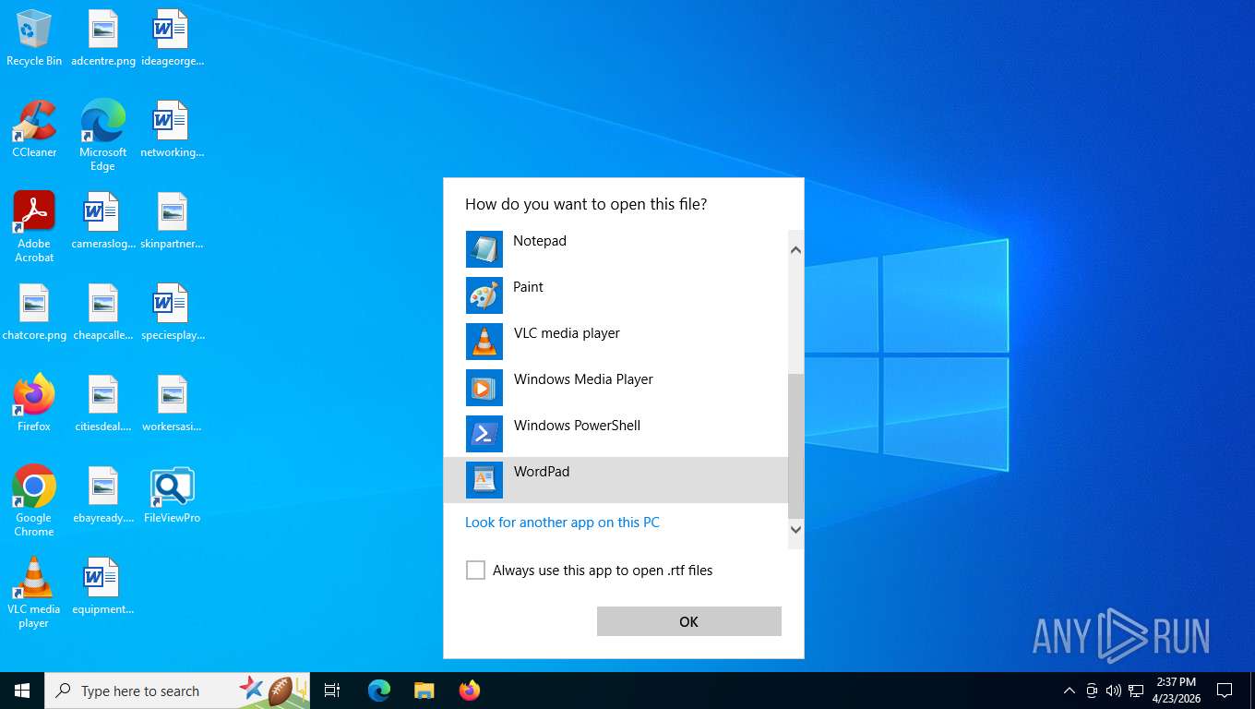This screenshot has width=1255, height=709.
Task: Open the Windows Start menu
Action: pyautogui.click(x=22, y=691)
